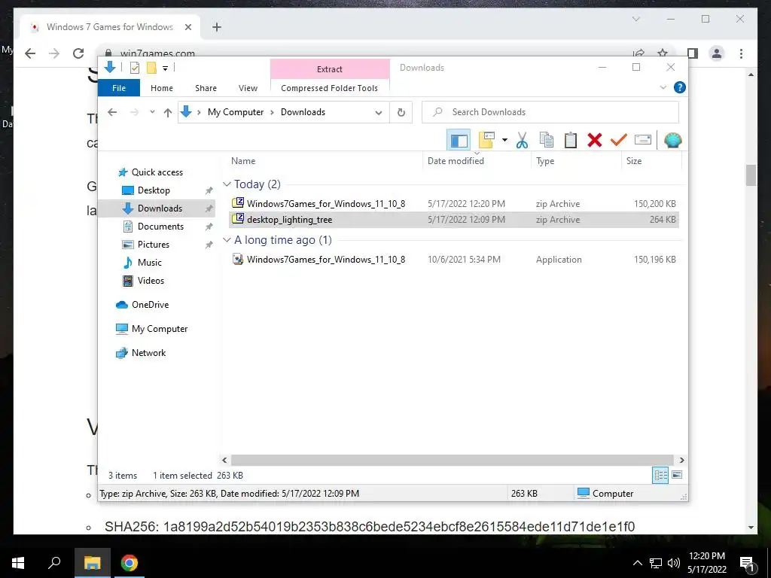Open Customize Quick Access Toolbar dropdown
771x578 pixels.
tap(165, 68)
